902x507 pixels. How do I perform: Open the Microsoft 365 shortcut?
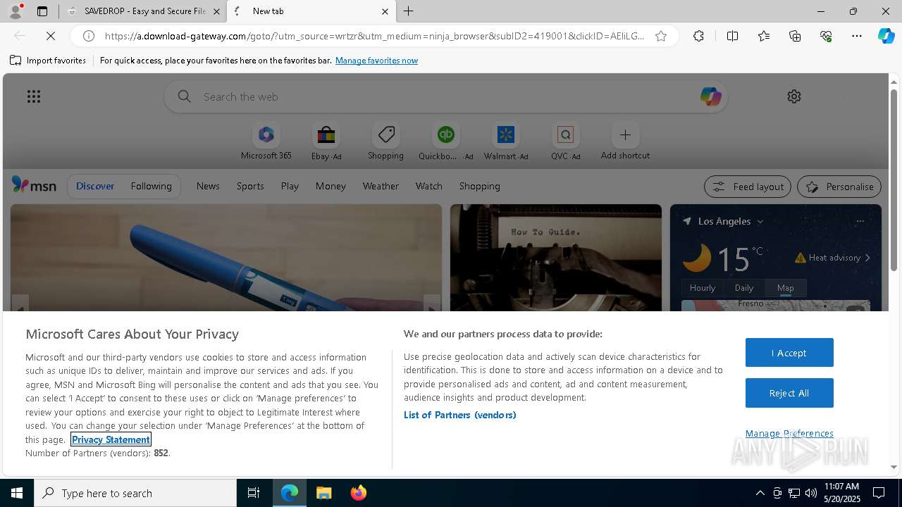tap(266, 142)
